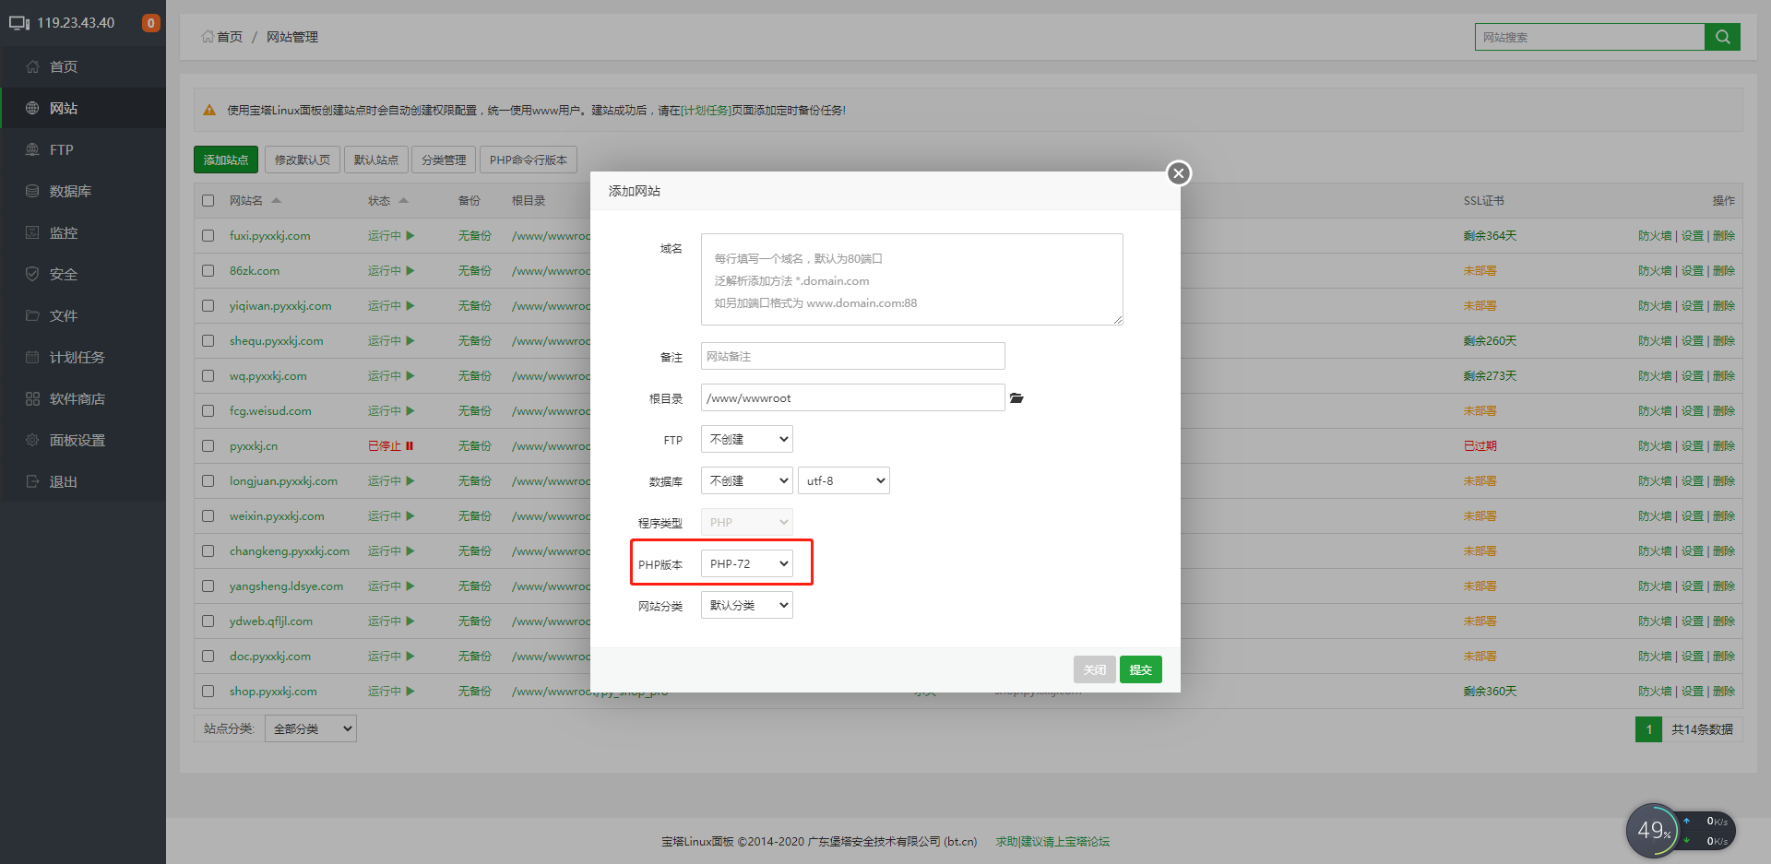Image resolution: width=1771 pixels, height=864 pixels.
Task: Check the box for shequ.pyxxkj.com
Action: (x=208, y=341)
